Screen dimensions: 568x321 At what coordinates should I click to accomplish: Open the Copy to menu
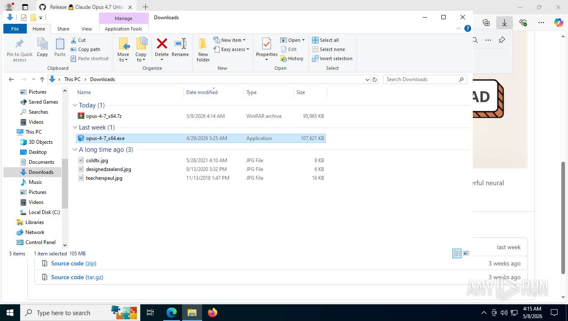click(x=141, y=50)
